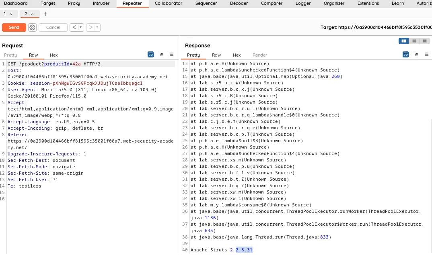Select tabbed request/response layout
This screenshot has width=432, height=255.
pyautogui.click(x=425, y=41)
